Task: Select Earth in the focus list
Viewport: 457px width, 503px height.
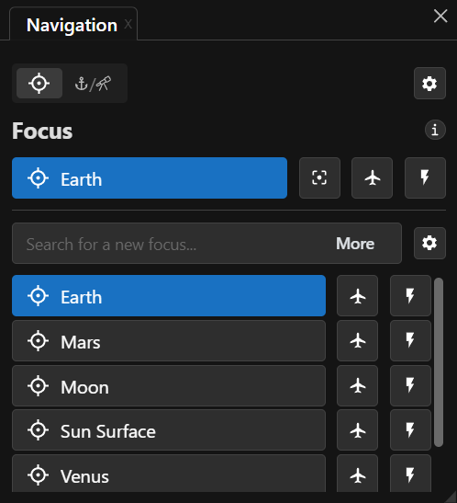Action: click(169, 296)
